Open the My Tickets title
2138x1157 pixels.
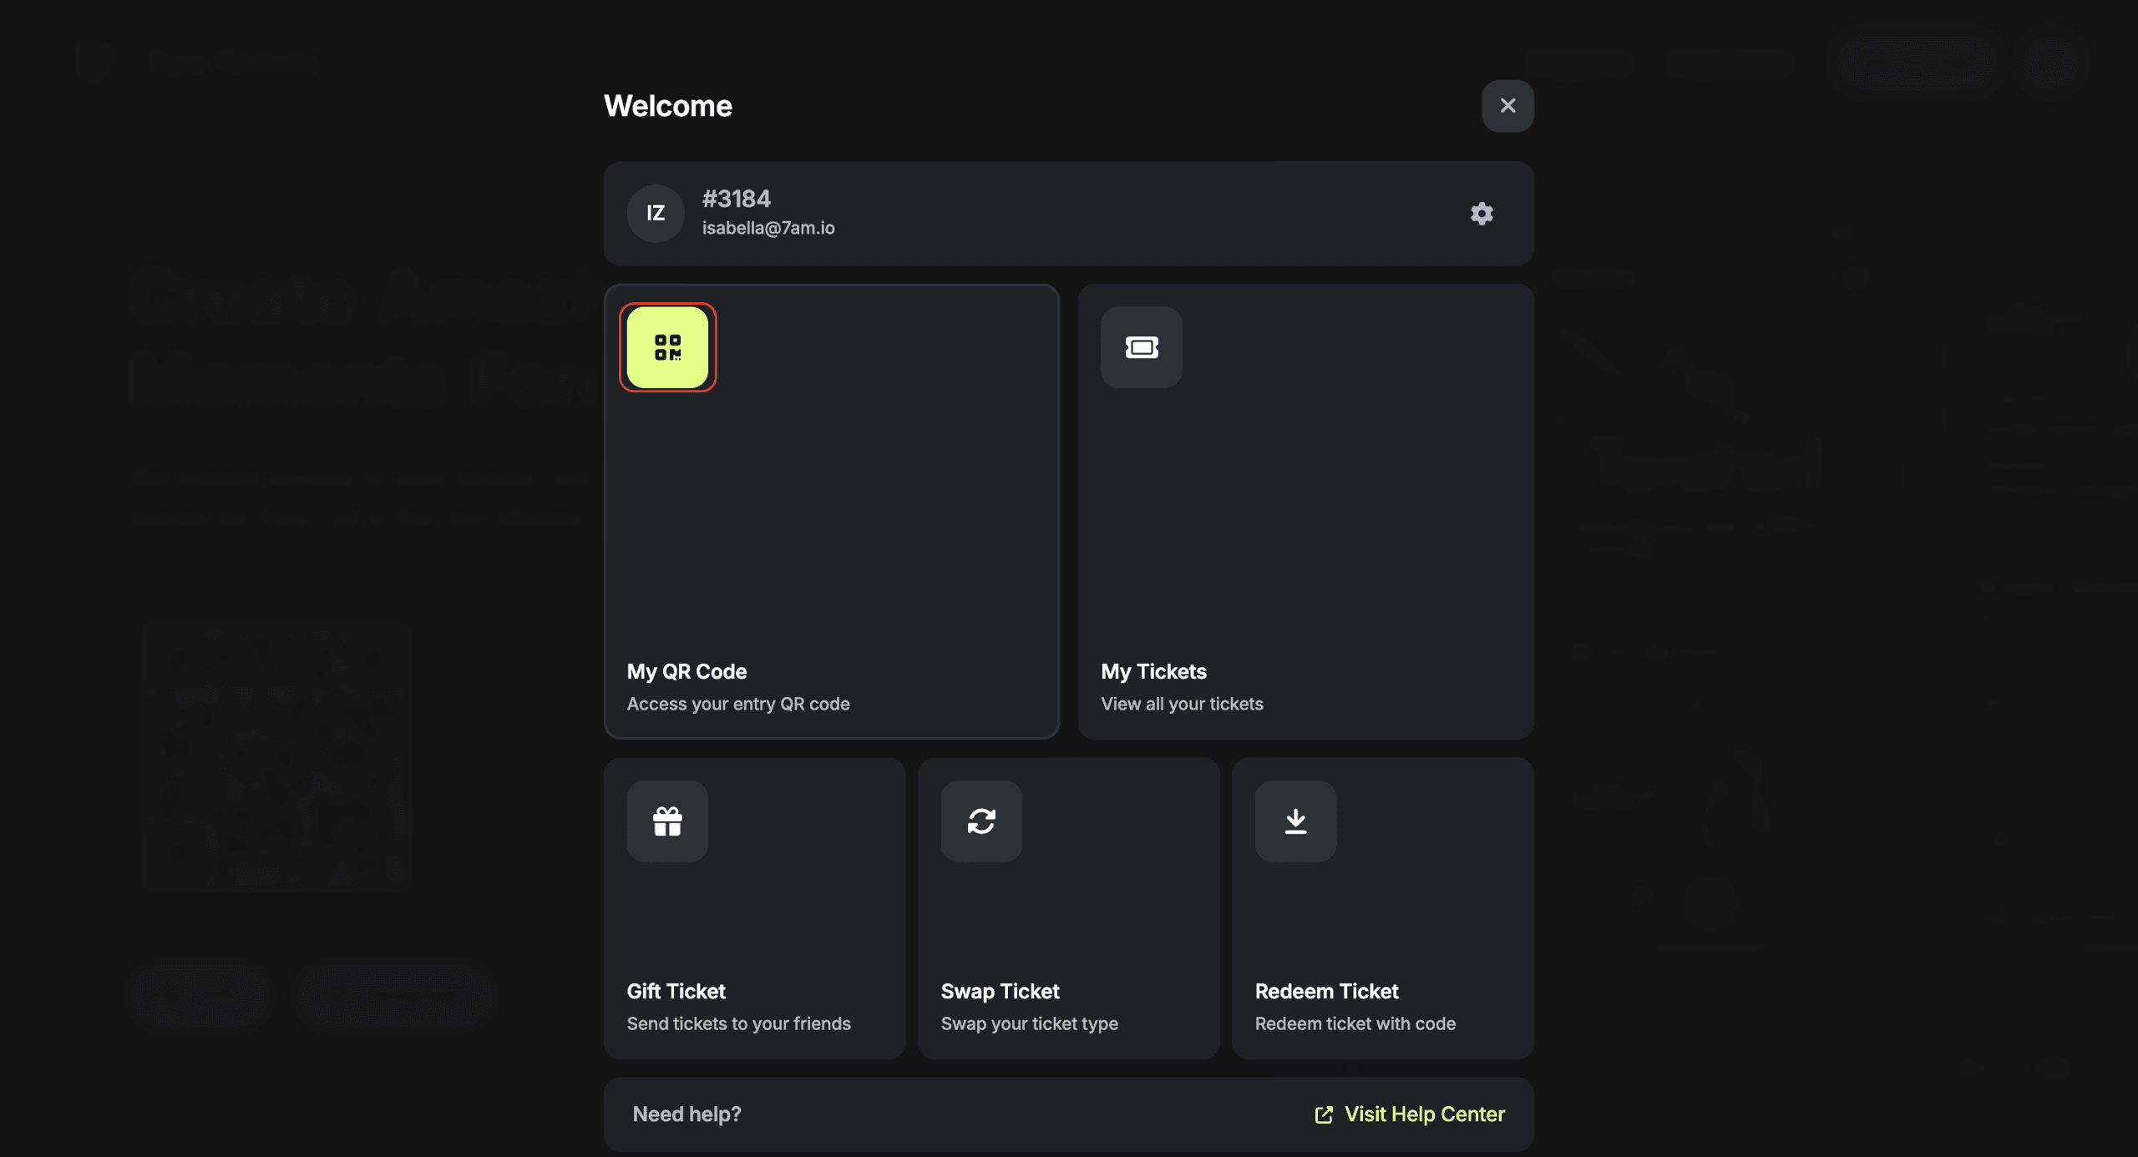point(1153,672)
